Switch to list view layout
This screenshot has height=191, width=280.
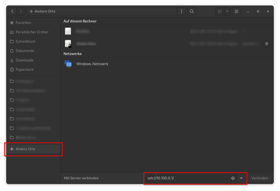point(220,12)
